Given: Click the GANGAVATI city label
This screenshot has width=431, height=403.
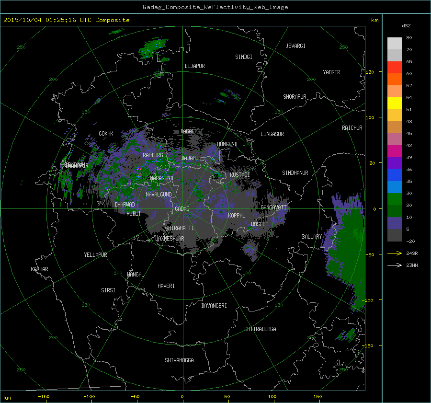Looking at the screenshot, I should click(x=273, y=207).
